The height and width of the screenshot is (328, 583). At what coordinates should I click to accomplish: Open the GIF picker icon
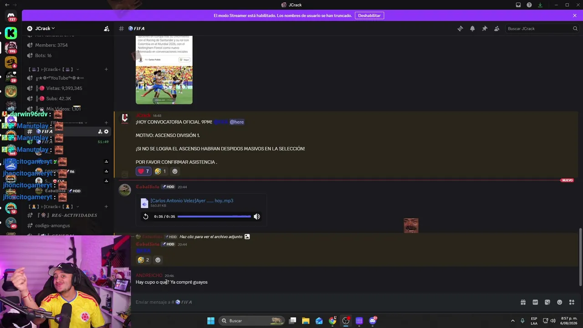(535, 302)
